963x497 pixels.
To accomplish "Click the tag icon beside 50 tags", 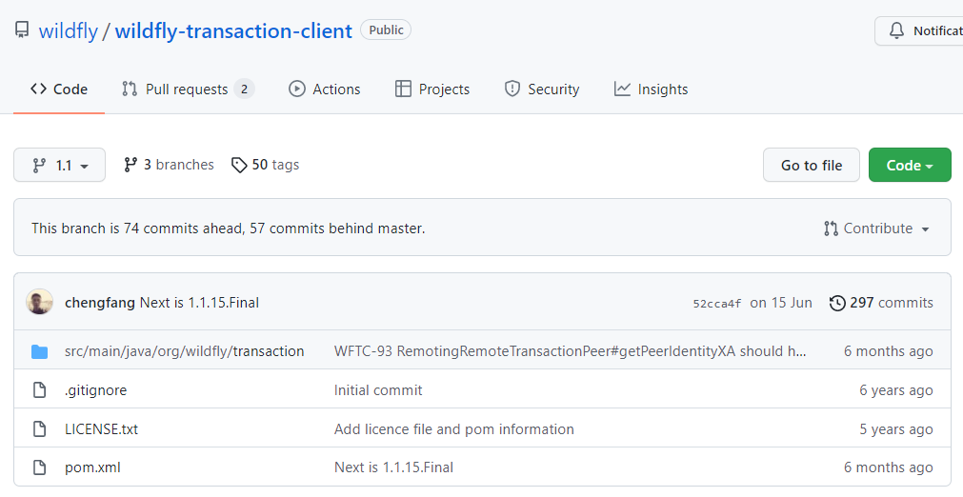I will pos(239,165).
